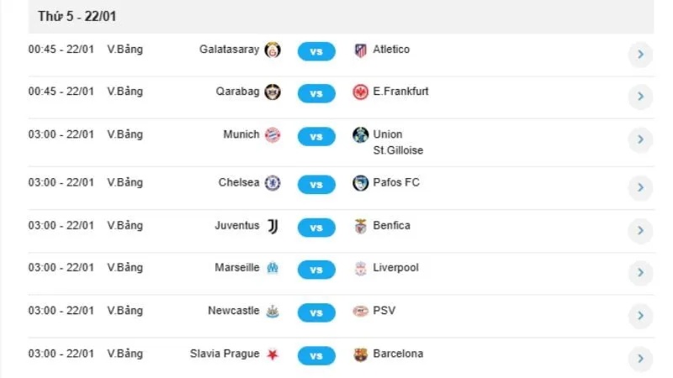Open the Slavia Prague team link
The image size is (673, 378).
click(225, 354)
